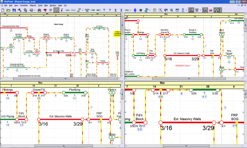Image resolution: width=247 pixels, height=148 pixels.
Task: Toggle the red resource spikes button
Action: click(x=211, y=10)
